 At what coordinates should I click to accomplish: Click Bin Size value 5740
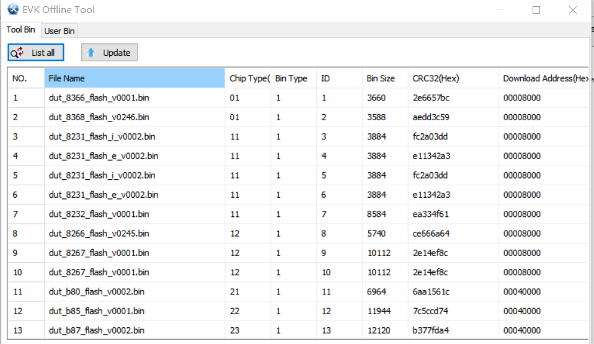tap(376, 234)
